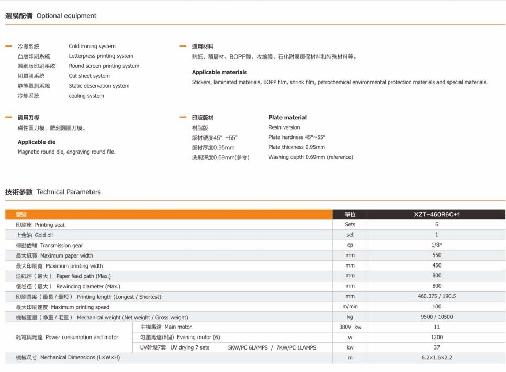Click the 'Maximum printing width' row label

(74, 266)
